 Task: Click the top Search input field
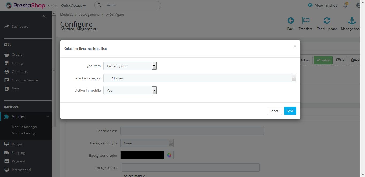[x=131, y=5]
